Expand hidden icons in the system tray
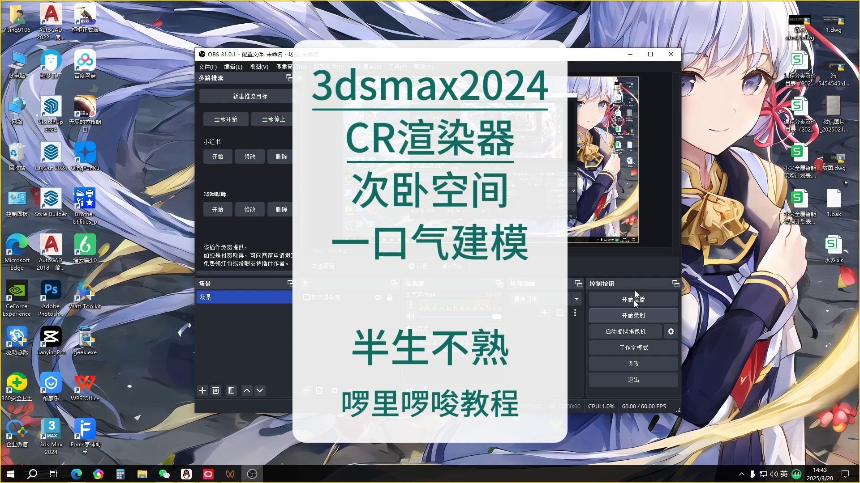 [x=742, y=474]
